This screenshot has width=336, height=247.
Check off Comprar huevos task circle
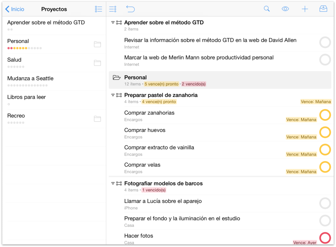point(325,132)
